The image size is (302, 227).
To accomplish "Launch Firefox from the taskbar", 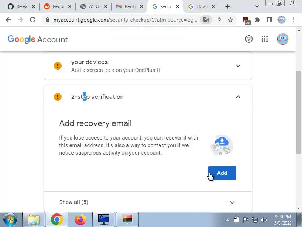I will click(80, 219).
